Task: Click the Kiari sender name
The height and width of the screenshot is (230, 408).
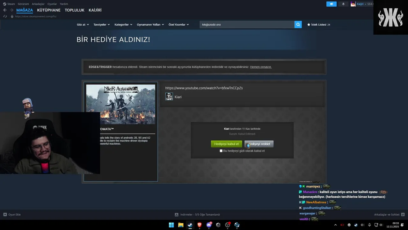Action: [x=178, y=97]
